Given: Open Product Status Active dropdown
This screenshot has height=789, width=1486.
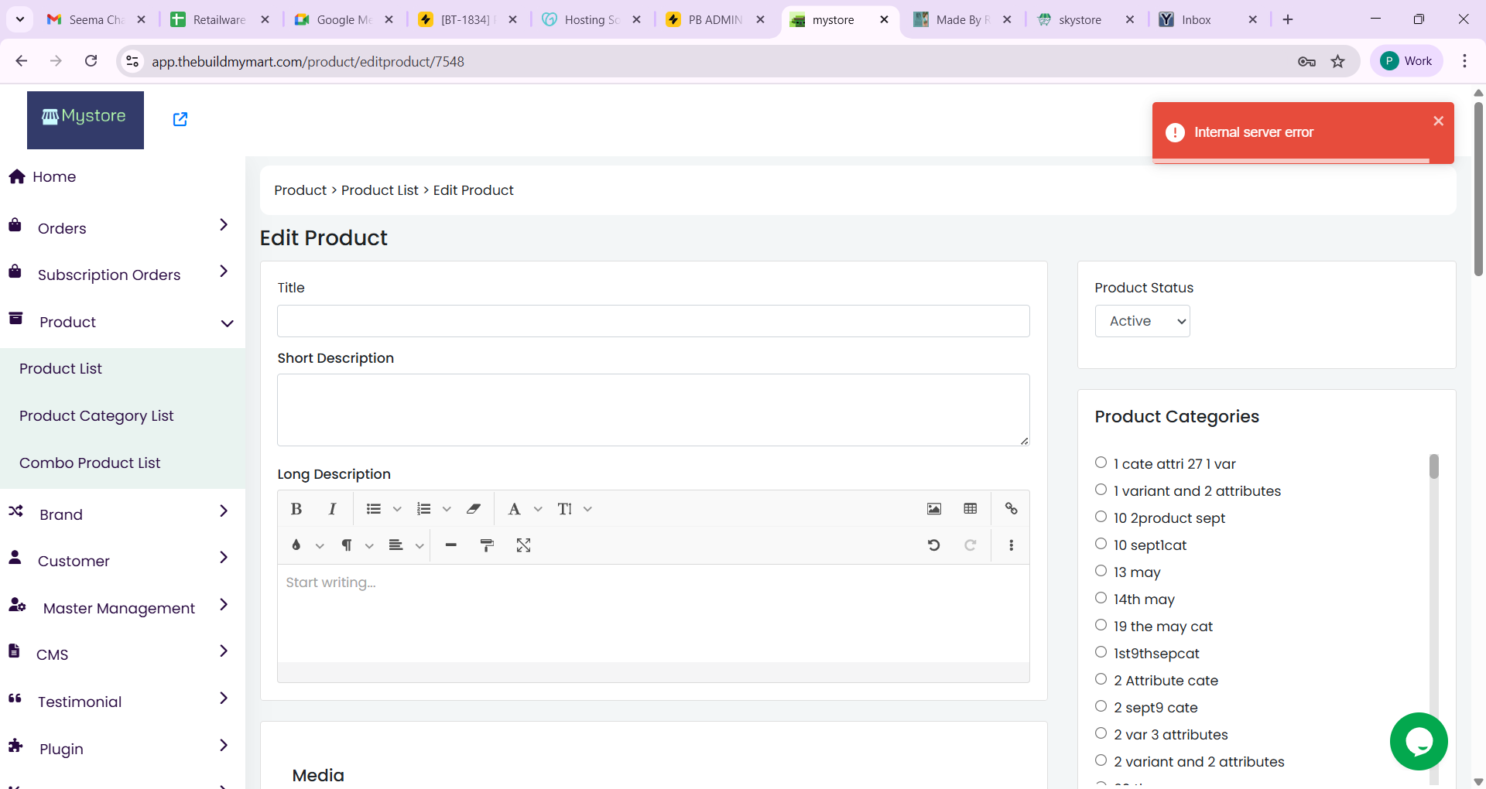Looking at the screenshot, I should pos(1142,321).
